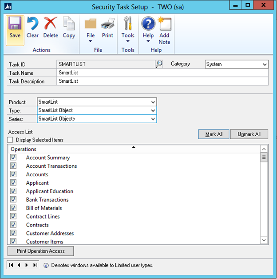Uncheck the Accounts checkbox

coord(13,174)
